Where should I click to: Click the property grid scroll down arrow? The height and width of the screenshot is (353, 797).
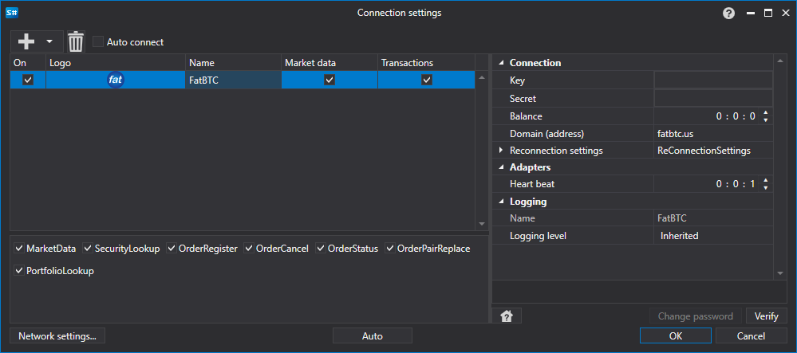click(780, 273)
